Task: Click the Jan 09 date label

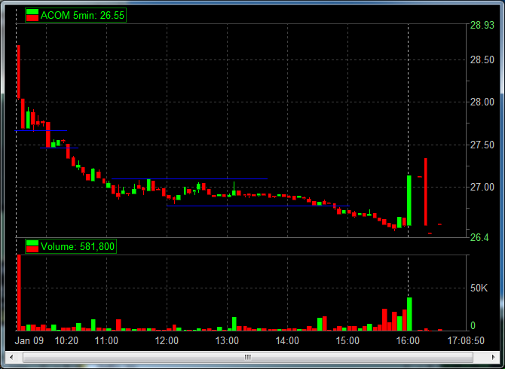Action: point(29,340)
